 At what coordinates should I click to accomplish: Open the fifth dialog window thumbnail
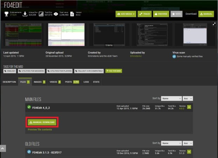pos(195,35)
